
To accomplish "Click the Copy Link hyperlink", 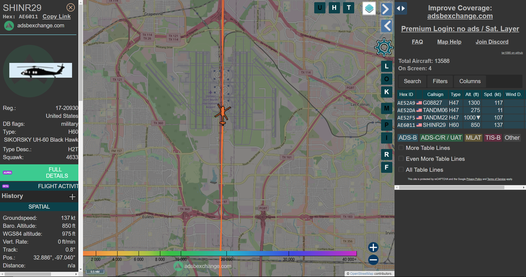I will 56,16.
